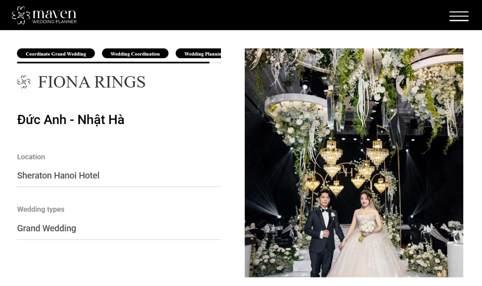Select the Coordinate Grand Wedding tag
The height and width of the screenshot is (286, 482).
pos(56,54)
